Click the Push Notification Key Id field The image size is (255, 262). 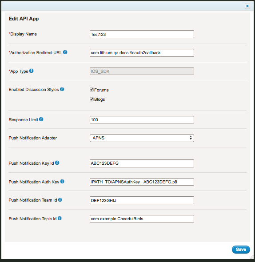click(x=142, y=163)
